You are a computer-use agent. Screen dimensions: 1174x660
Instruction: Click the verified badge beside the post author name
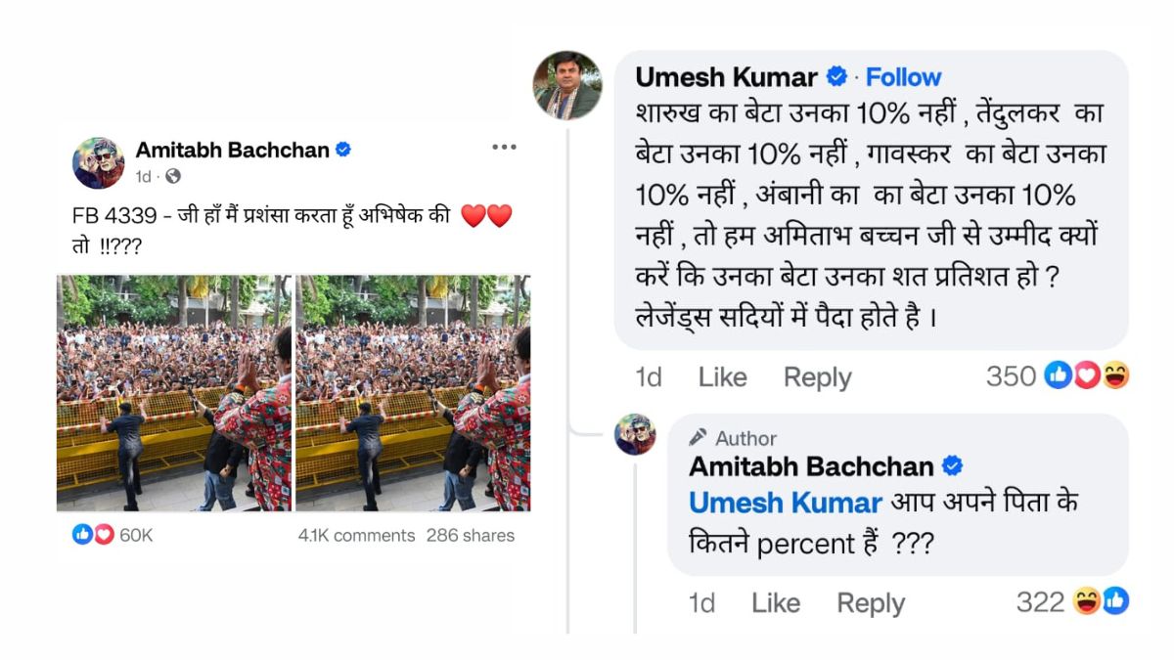coord(343,150)
